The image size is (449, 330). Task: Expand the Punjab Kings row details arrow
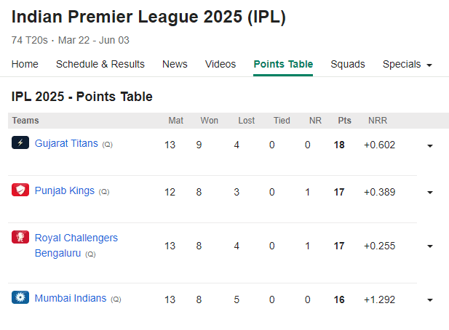pyautogui.click(x=430, y=193)
